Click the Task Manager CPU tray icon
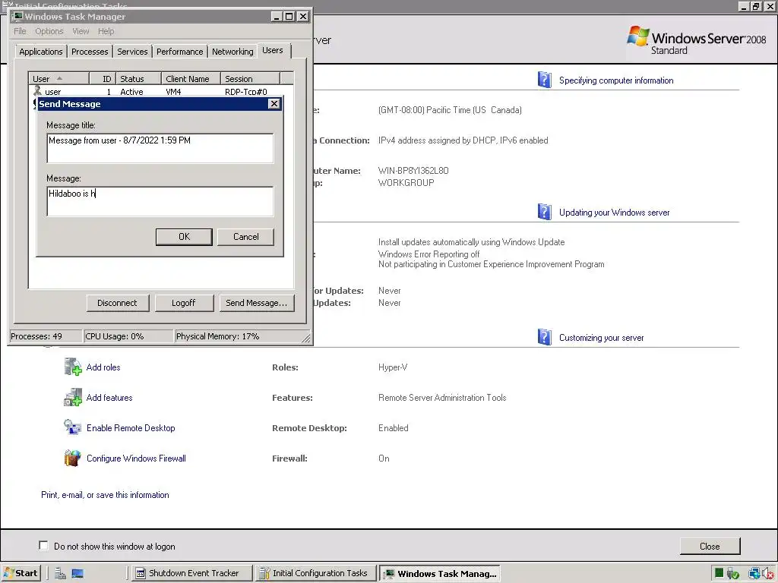The image size is (778, 583). coord(719,574)
